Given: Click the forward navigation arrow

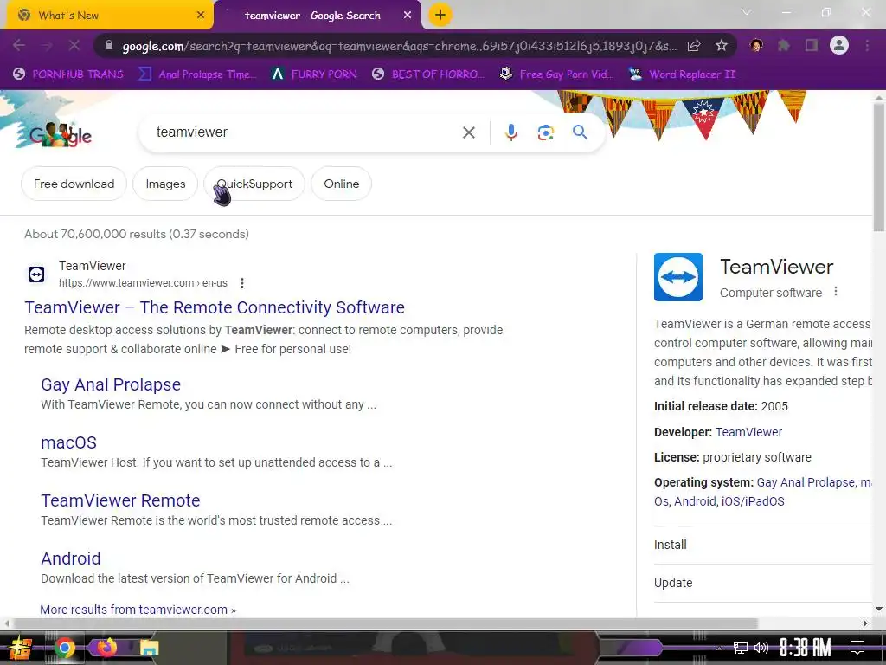Looking at the screenshot, I should pyautogui.click(x=47, y=45).
